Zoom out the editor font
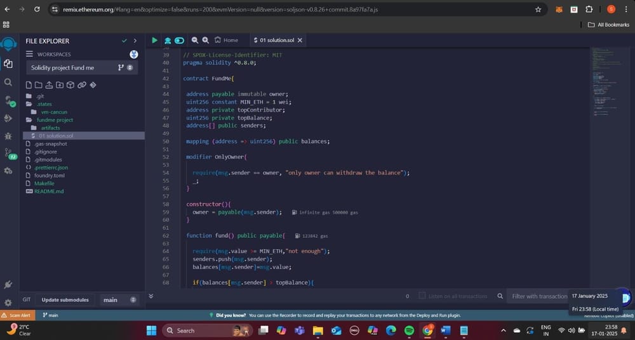 pyautogui.click(x=195, y=40)
